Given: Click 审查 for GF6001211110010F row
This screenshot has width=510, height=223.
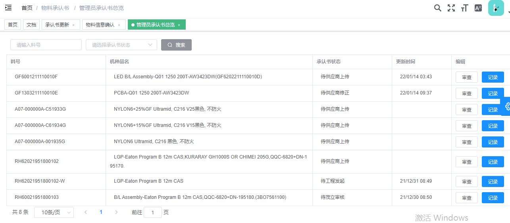Looking at the screenshot, I should (x=466, y=77).
